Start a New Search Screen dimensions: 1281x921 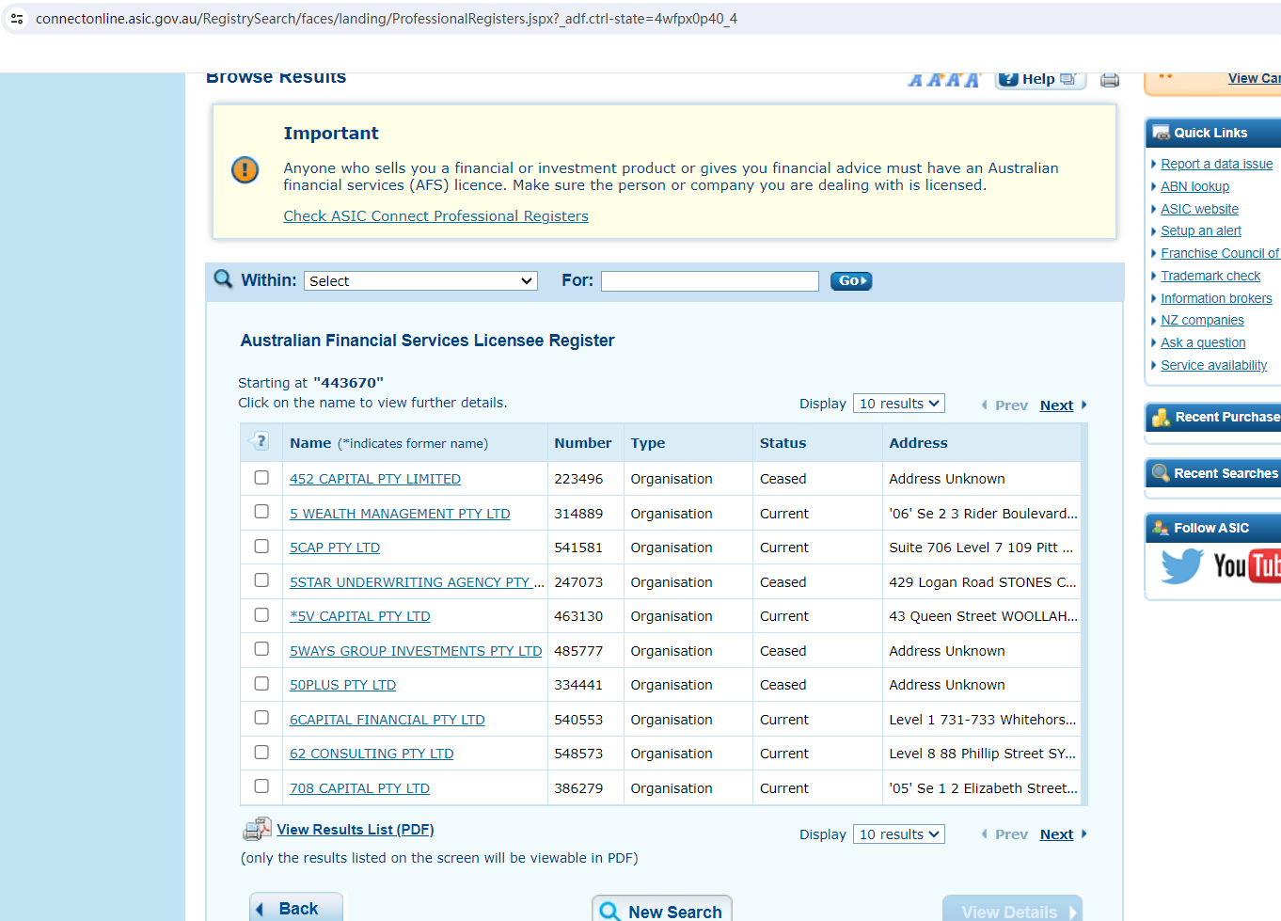(x=662, y=910)
